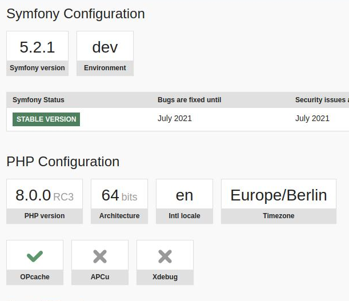349x301 pixels.
Task: Click the Symfony Configuration heading
Action: 75,14
